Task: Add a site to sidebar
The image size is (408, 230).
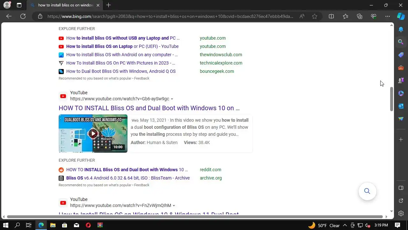Action: [401, 139]
